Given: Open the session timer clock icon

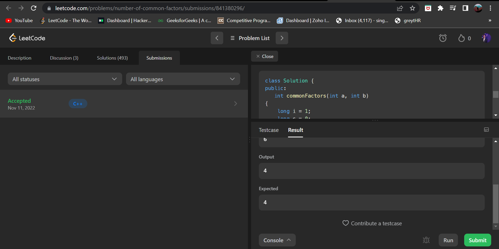Looking at the screenshot, I should click(443, 38).
